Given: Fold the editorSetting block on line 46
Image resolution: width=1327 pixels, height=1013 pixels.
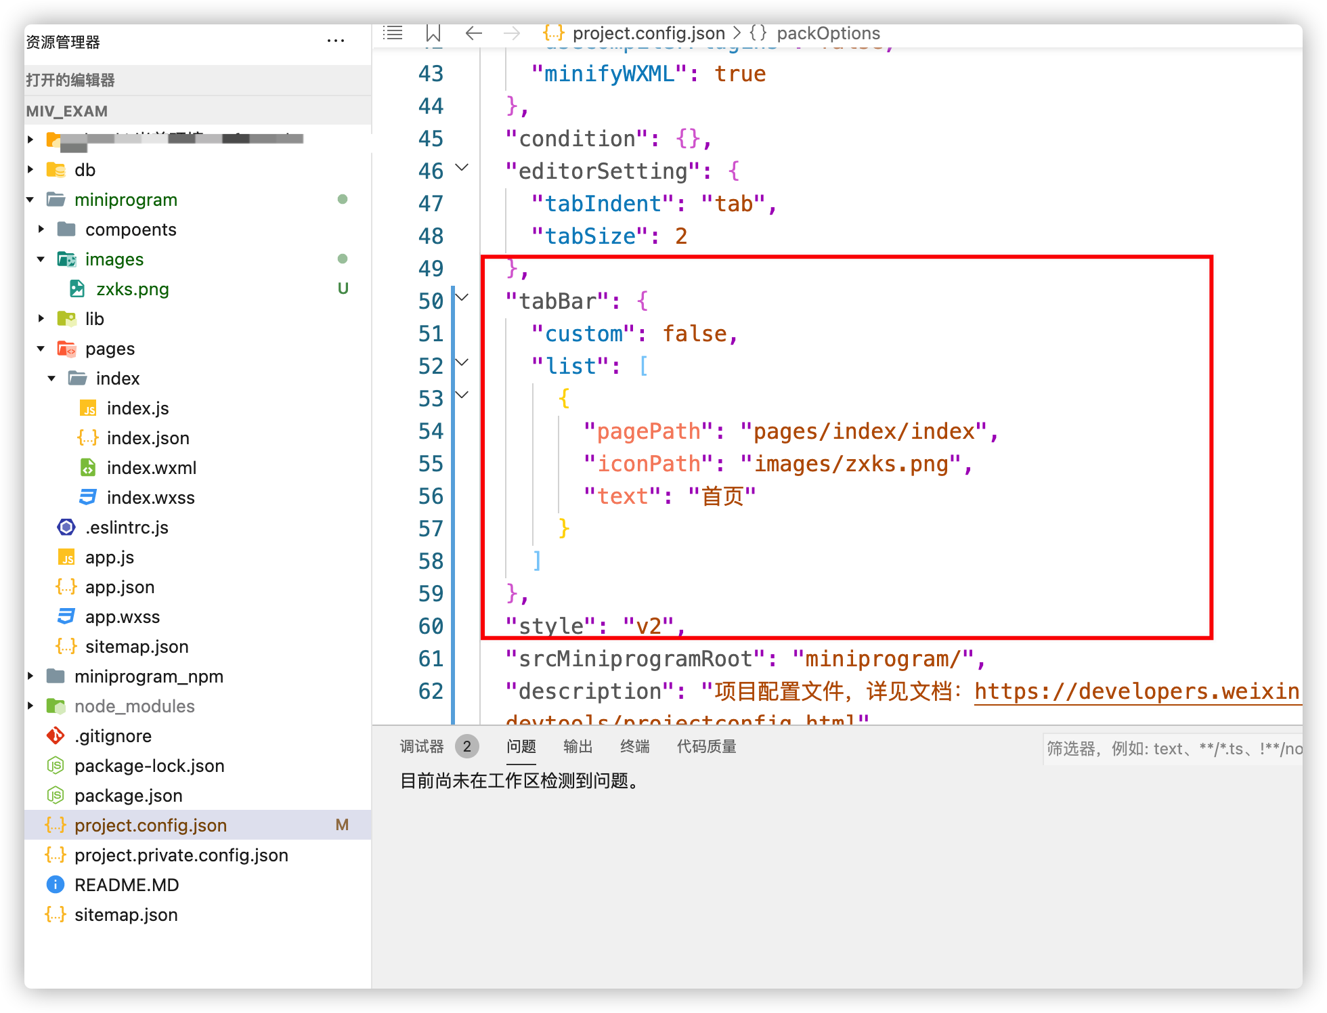Looking at the screenshot, I should (x=462, y=167).
